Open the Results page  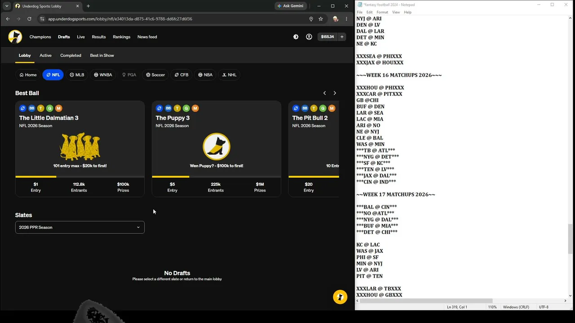(x=99, y=37)
